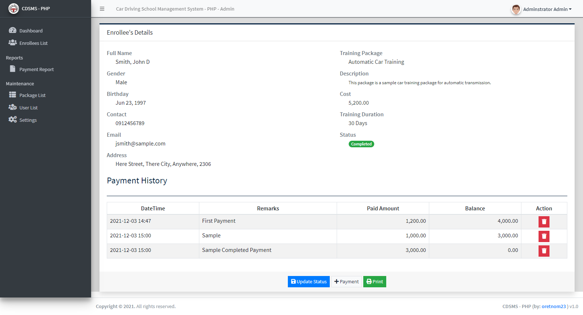Image resolution: width=583 pixels, height=315 pixels.
Task: Add a new Payment
Action: (x=347, y=281)
